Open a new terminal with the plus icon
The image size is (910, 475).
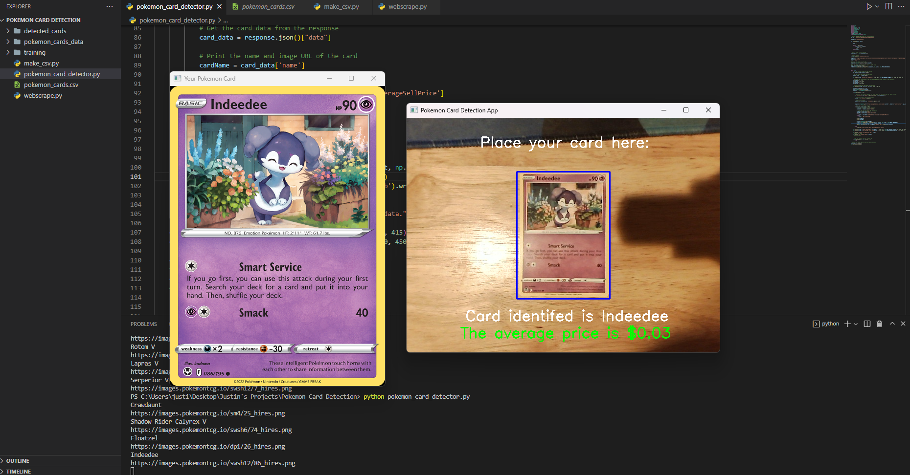tap(847, 324)
